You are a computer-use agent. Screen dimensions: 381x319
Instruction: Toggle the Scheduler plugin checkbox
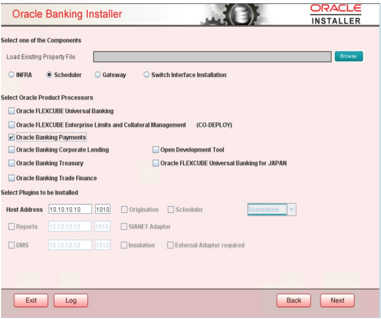pos(171,210)
